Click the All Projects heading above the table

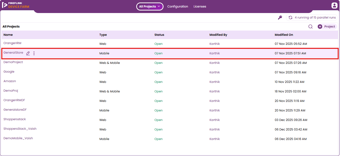click(x=11, y=27)
